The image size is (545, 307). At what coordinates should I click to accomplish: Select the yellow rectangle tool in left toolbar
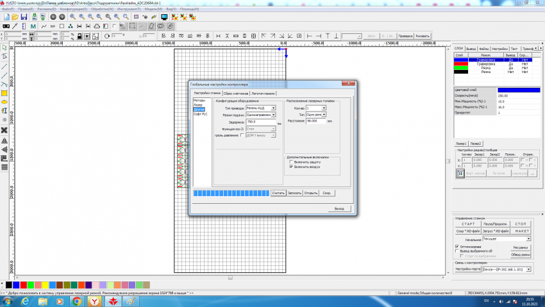click(4, 93)
